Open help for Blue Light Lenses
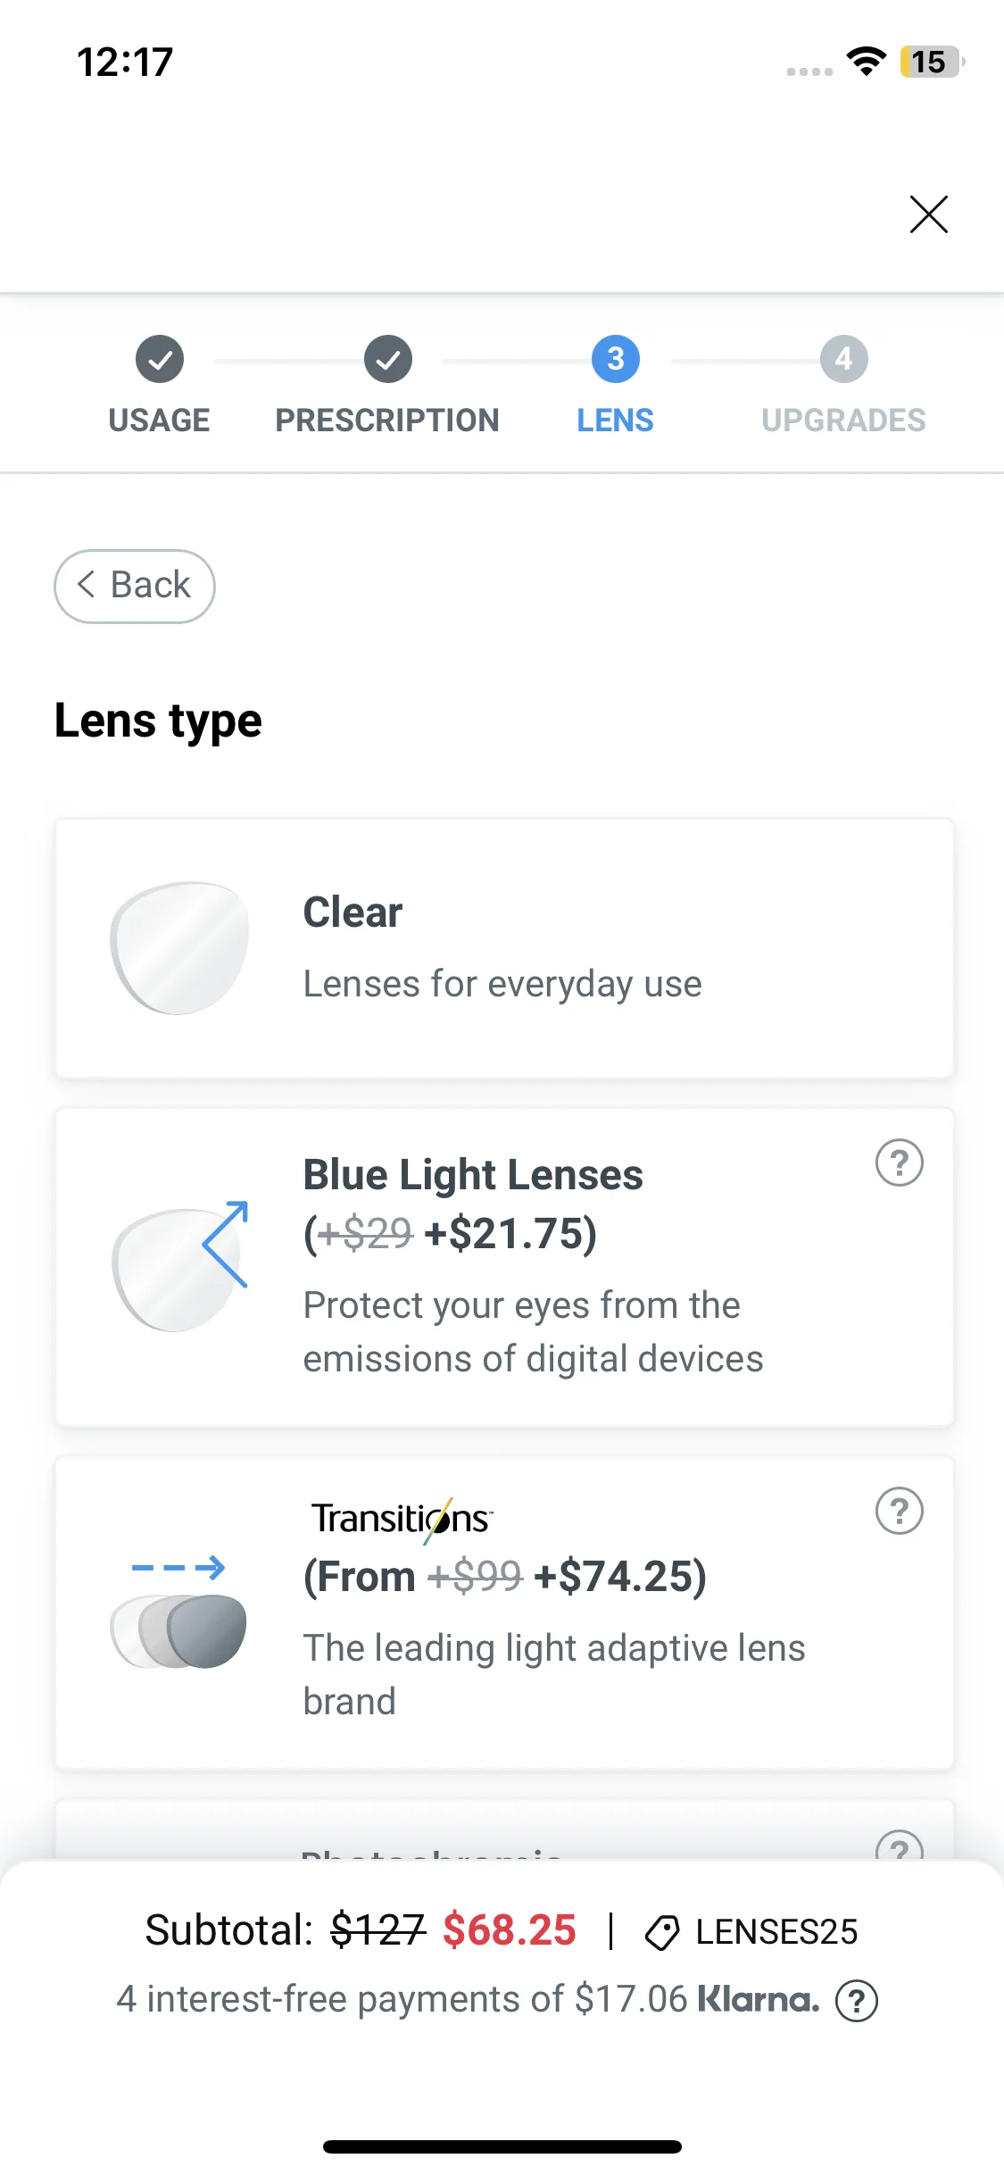Screen dimensions: 1004x2175 [x=899, y=1162]
